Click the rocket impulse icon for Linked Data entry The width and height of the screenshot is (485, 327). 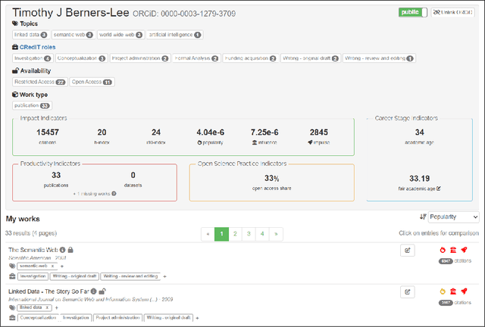(464, 291)
